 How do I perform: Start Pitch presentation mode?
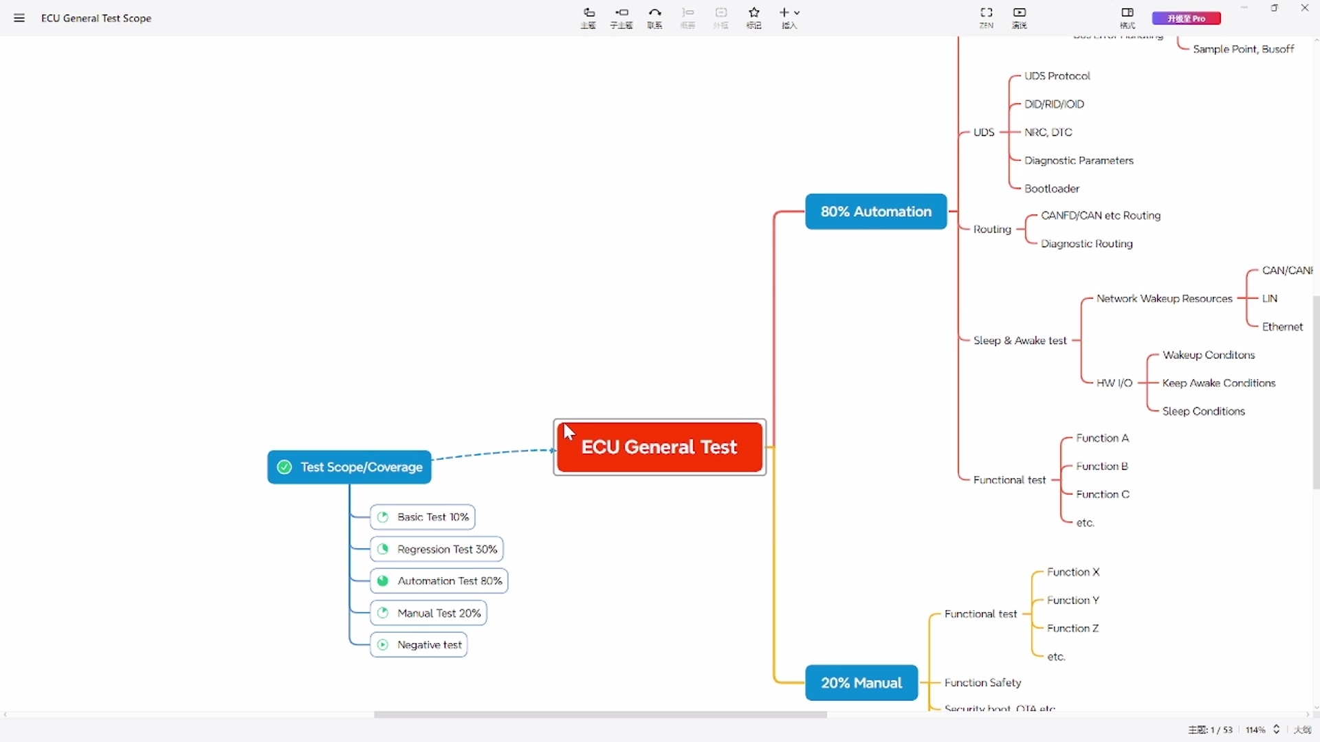point(1020,18)
